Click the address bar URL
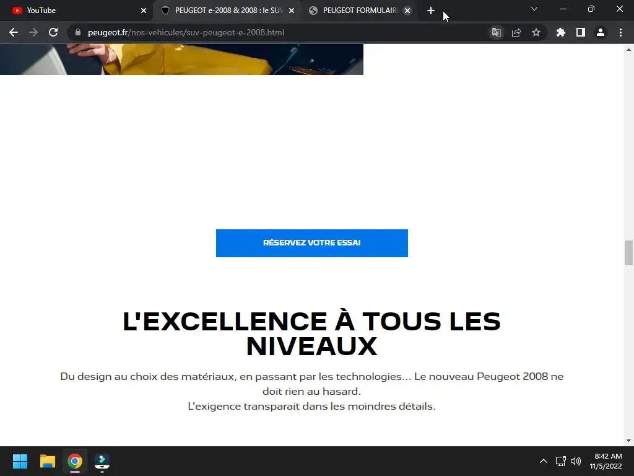Screen dimensions: 634x476 186,32
